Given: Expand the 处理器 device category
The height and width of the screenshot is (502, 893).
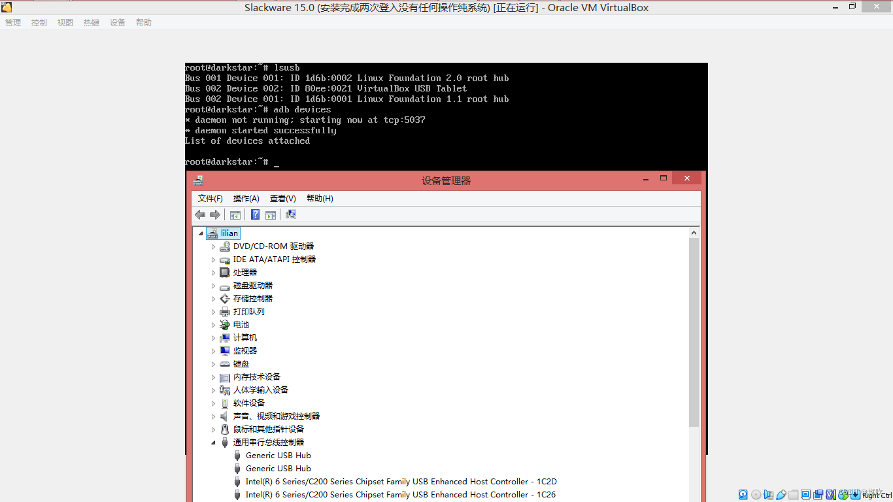Looking at the screenshot, I should coord(213,272).
